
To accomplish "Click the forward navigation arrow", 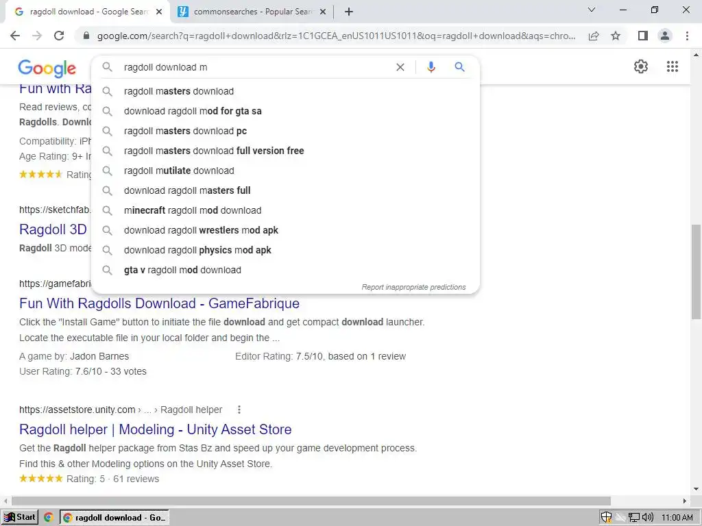I will (x=37, y=36).
